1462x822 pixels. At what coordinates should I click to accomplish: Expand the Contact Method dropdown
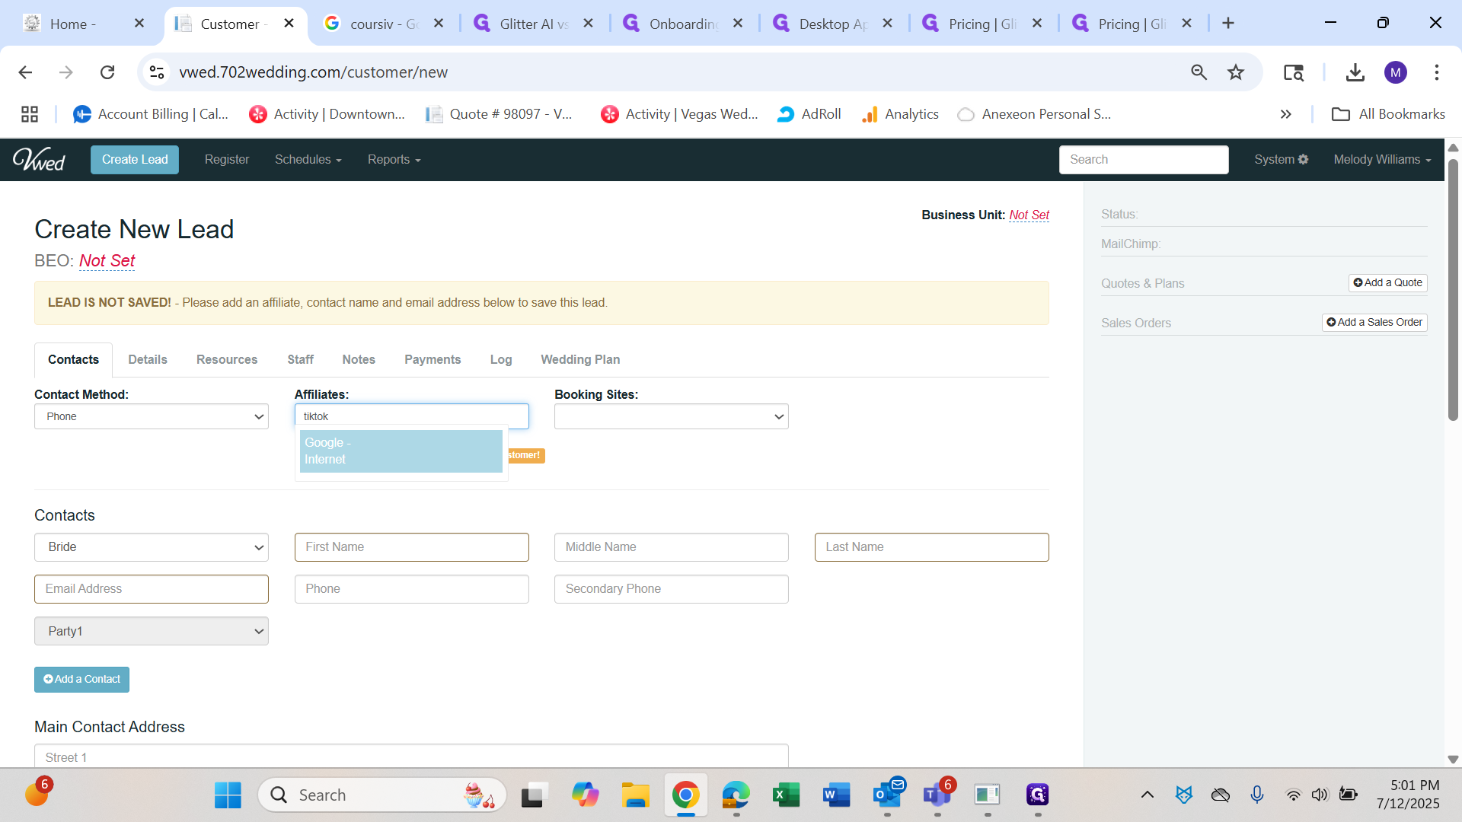[151, 416]
